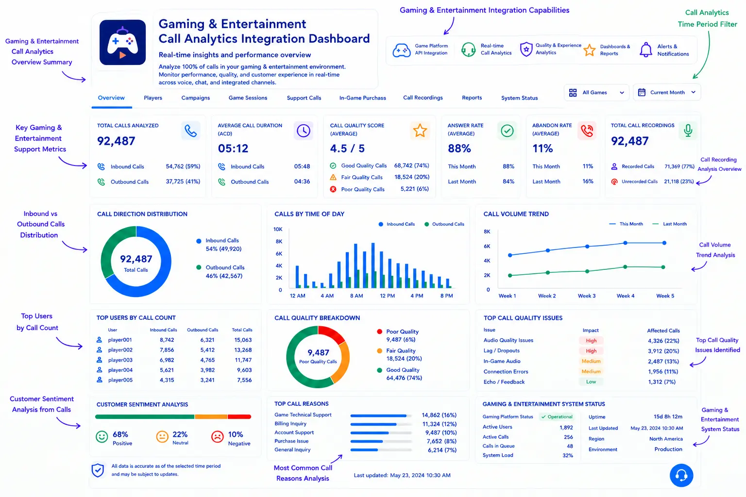The image size is (746, 497).
Task: Click the Quality & Experience Analytics shield icon
Action: (526, 49)
